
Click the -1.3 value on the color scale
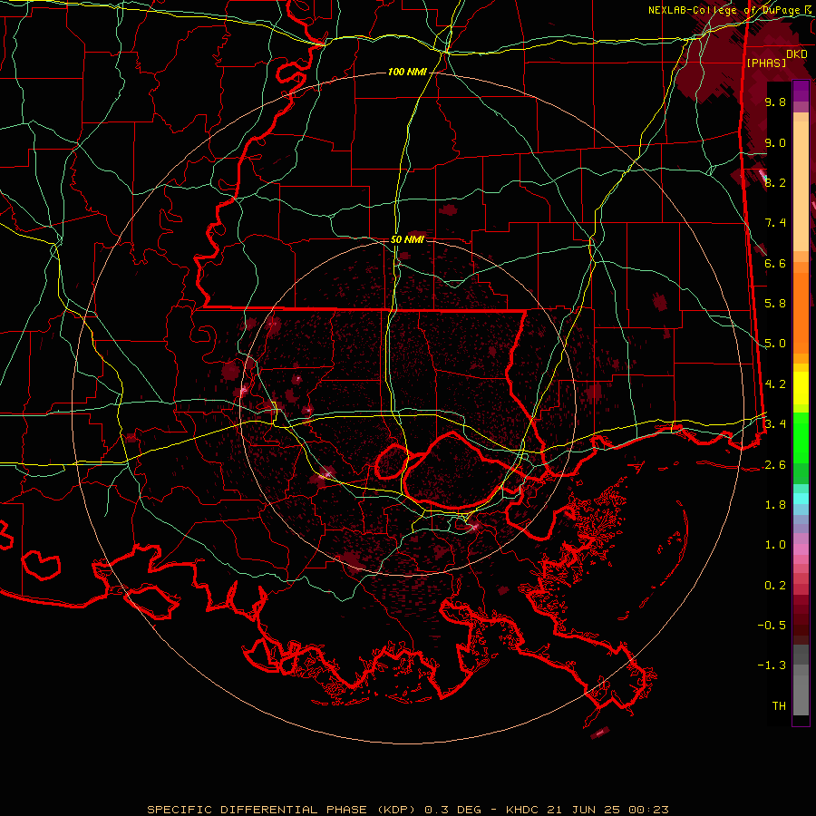tap(772, 665)
